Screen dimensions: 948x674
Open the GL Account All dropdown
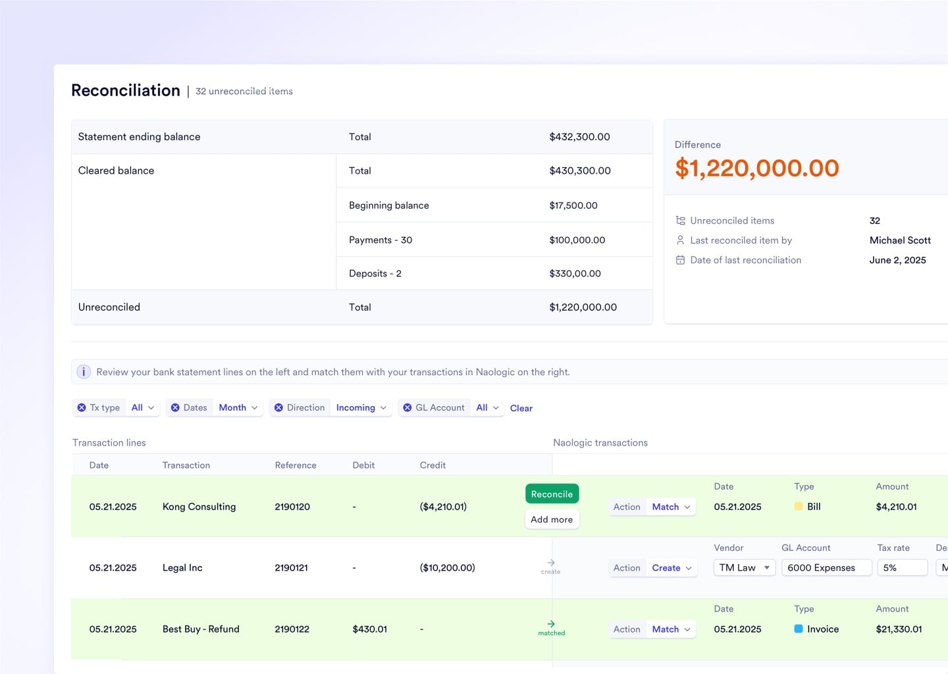(488, 408)
